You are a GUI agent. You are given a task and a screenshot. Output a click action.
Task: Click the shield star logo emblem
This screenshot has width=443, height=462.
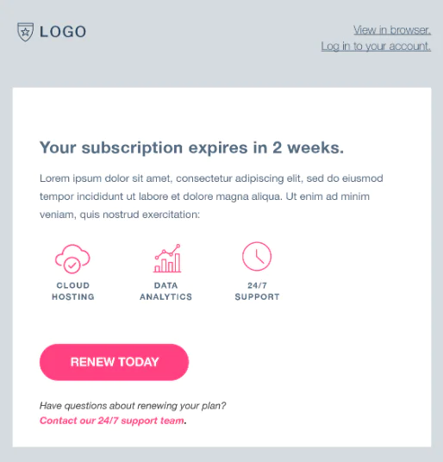pos(25,32)
